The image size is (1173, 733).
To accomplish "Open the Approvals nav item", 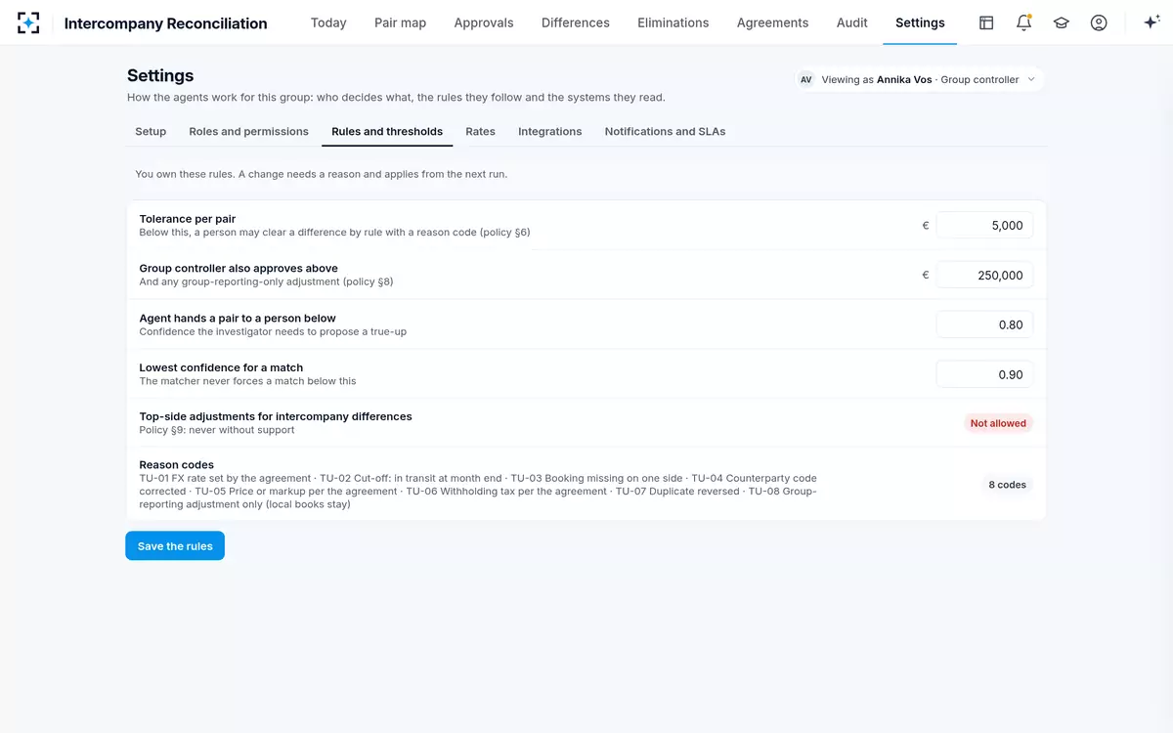I will coord(484,22).
